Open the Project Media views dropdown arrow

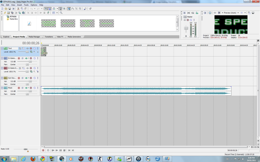pyautogui.click(x=57, y=13)
